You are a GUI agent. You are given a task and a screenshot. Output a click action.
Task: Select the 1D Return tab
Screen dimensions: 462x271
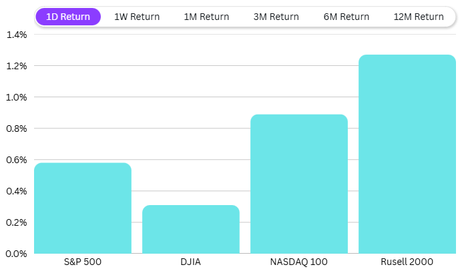click(68, 17)
